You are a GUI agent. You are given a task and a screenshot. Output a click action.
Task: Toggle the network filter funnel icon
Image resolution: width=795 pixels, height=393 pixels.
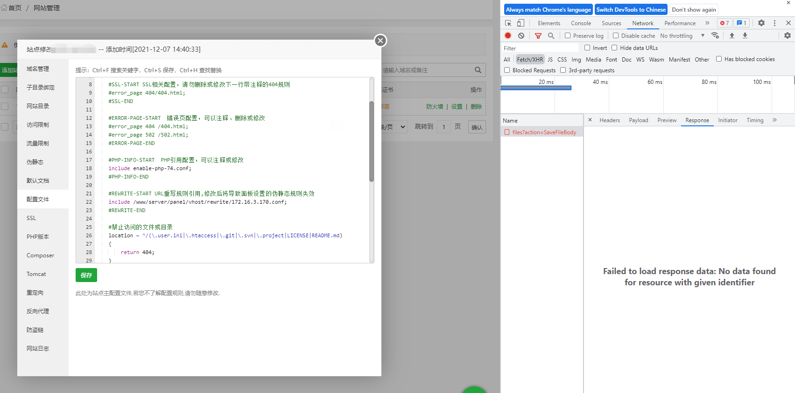(x=538, y=35)
